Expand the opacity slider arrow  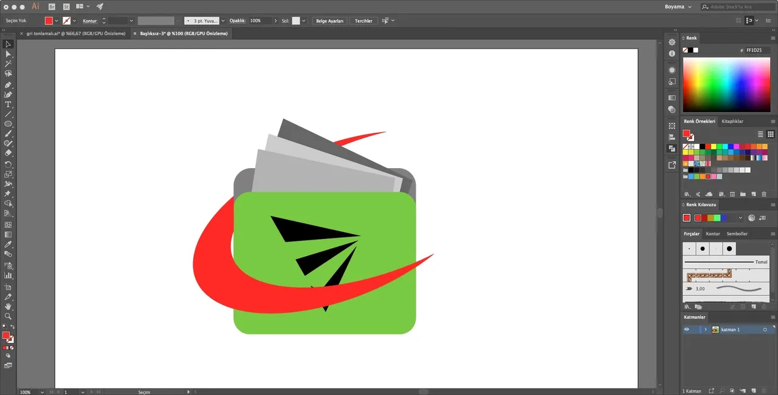click(x=276, y=21)
